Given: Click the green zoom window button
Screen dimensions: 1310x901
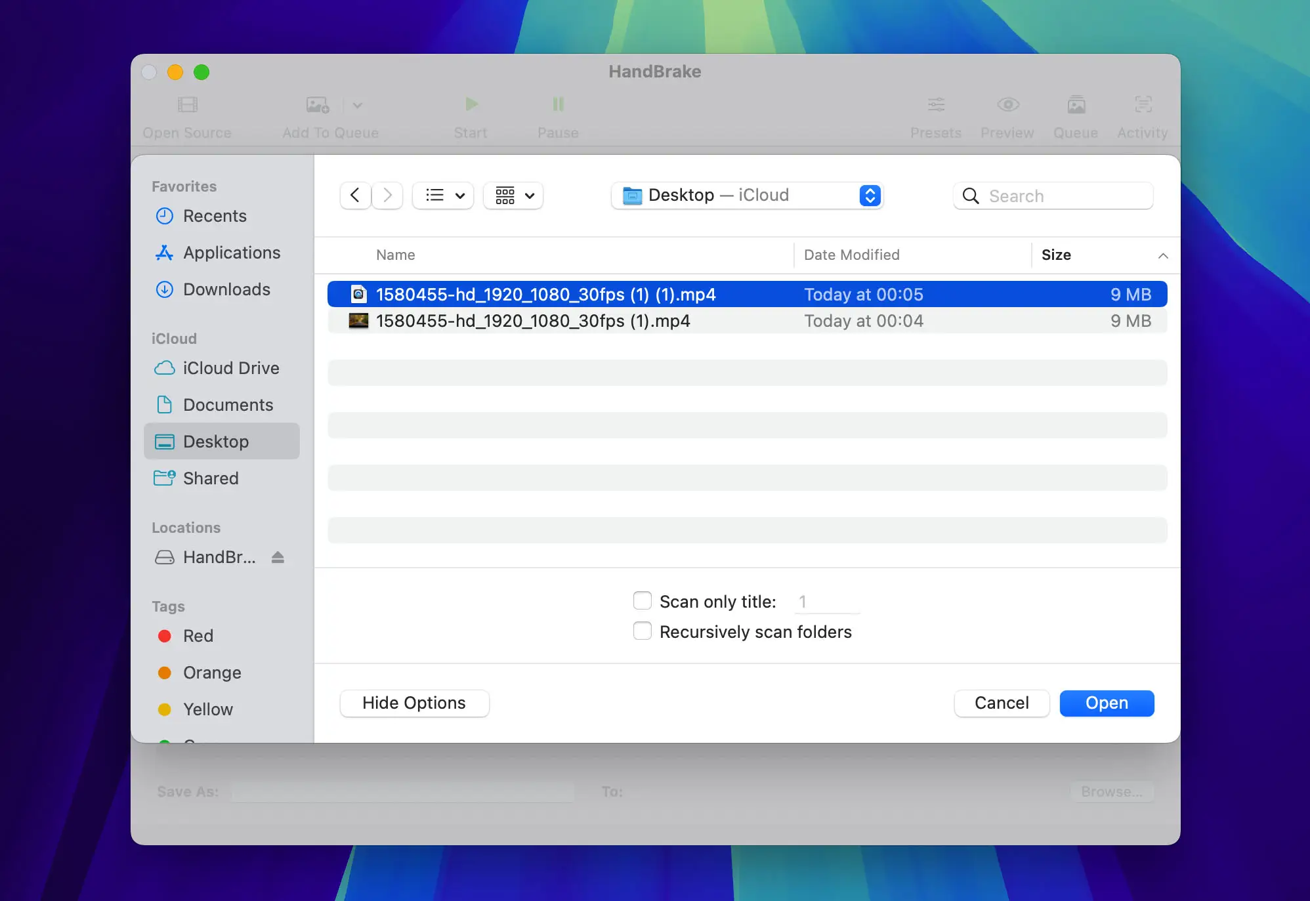Looking at the screenshot, I should tap(201, 72).
